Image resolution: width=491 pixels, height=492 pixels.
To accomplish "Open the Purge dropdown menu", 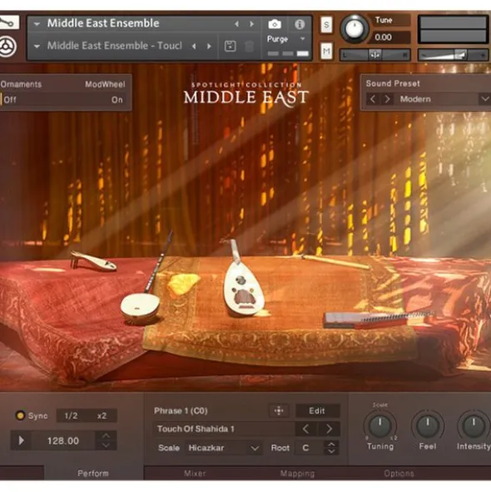I will pyautogui.click(x=285, y=39).
